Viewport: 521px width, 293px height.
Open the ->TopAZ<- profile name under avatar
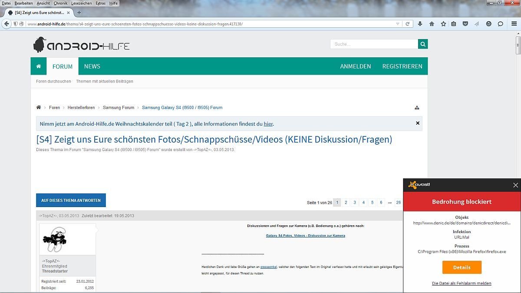tap(51, 261)
